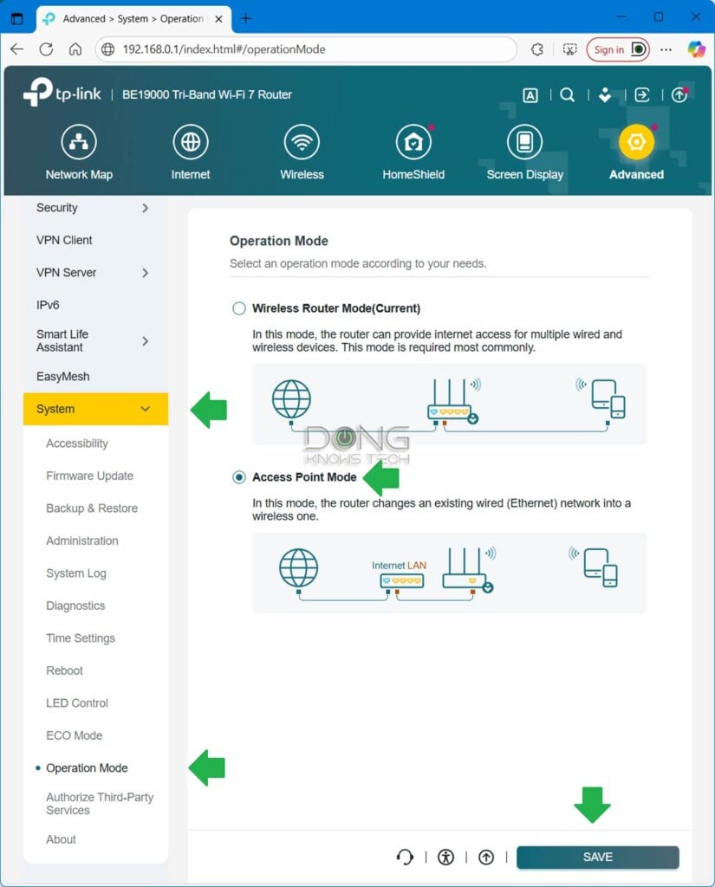Select the Wireless globe icon
The height and width of the screenshot is (887, 715).
[x=302, y=141]
